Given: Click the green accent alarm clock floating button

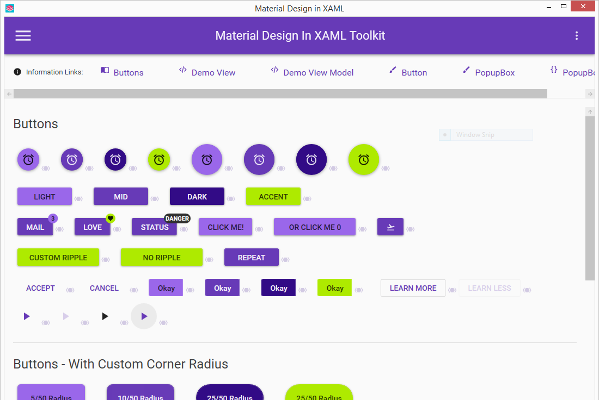Looking at the screenshot, I should tap(159, 159).
